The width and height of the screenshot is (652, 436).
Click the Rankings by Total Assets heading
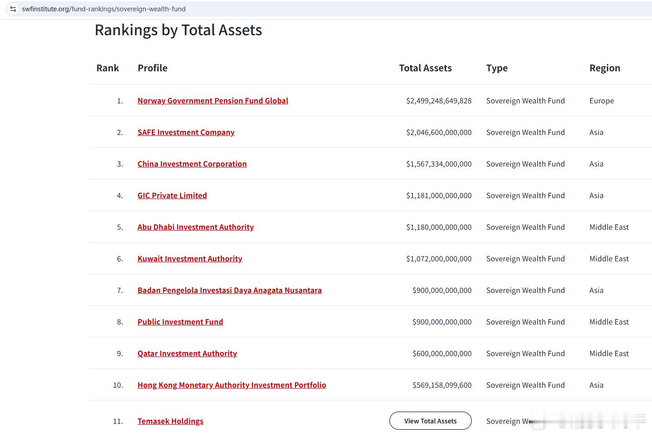[178, 30]
